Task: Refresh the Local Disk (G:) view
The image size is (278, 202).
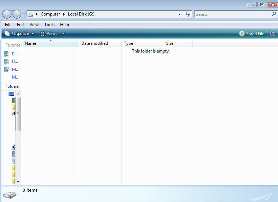Action: (x=187, y=14)
